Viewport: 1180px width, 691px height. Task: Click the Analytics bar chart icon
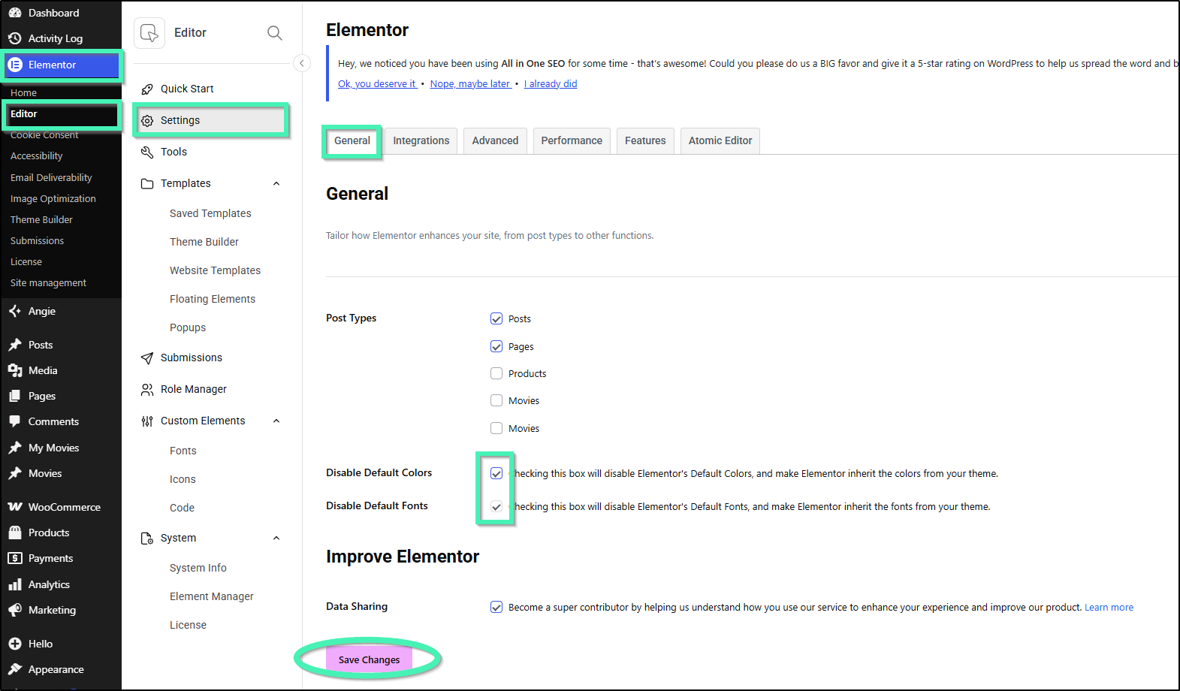(x=15, y=584)
